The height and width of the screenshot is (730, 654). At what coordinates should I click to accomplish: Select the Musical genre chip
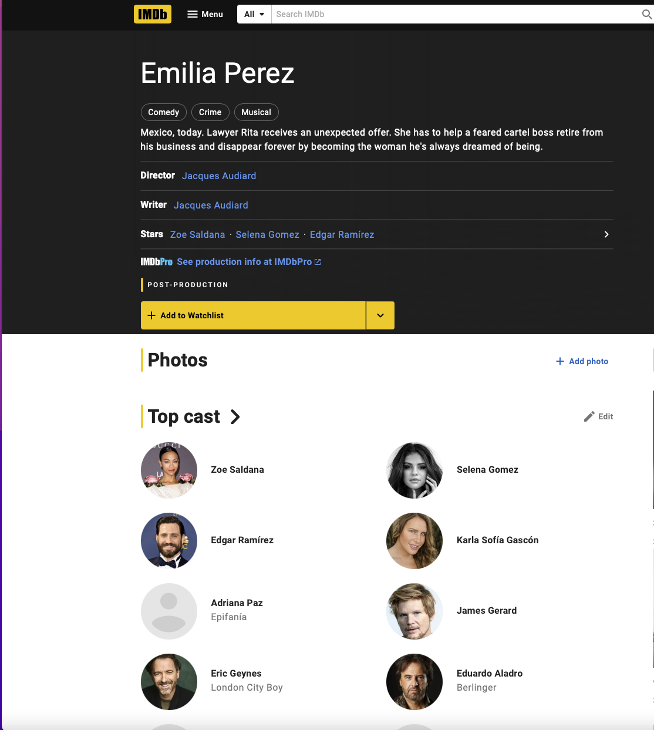coord(256,112)
